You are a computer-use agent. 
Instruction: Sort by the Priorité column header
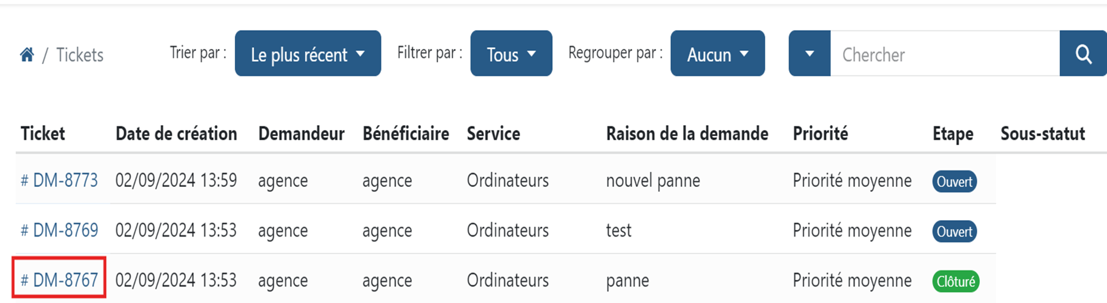(820, 134)
